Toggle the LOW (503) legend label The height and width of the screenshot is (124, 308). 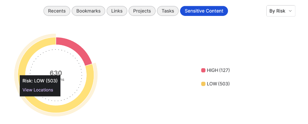tap(218, 84)
